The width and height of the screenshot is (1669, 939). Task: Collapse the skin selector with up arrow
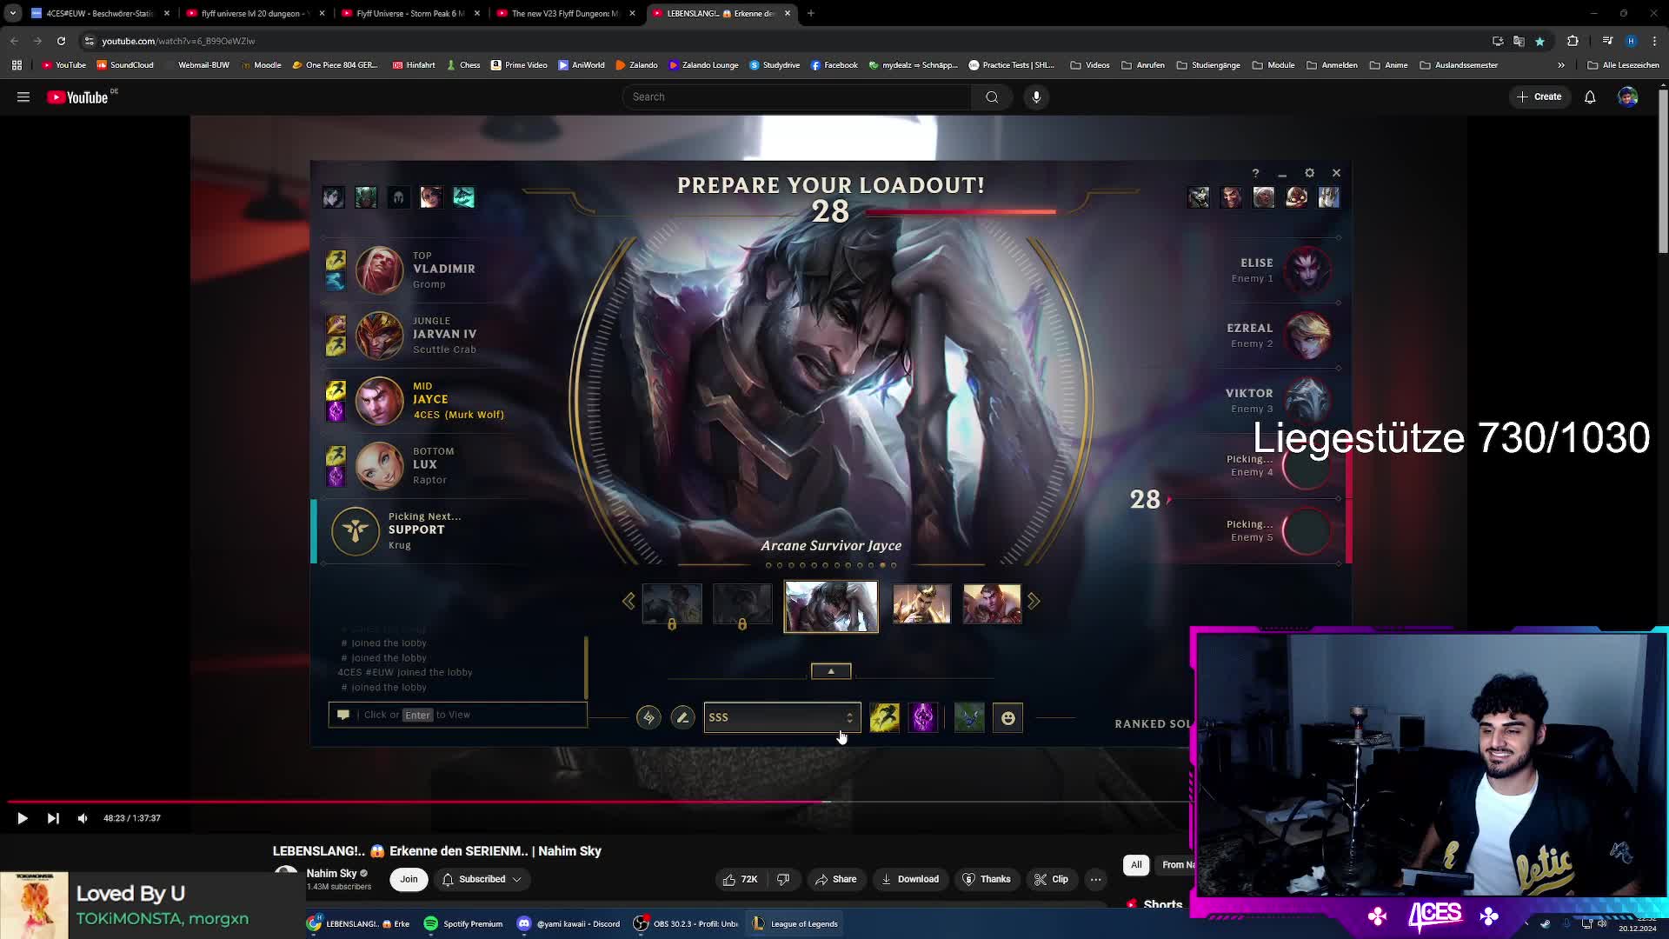click(x=831, y=671)
